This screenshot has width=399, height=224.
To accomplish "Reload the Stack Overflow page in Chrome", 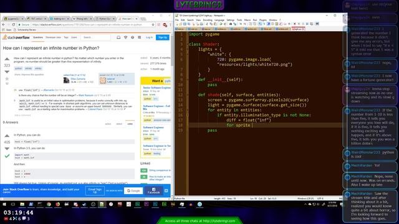I will (x=14, y=25).
